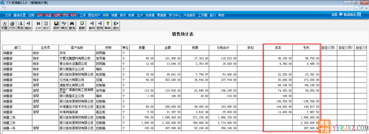Viewport: 369px width, 134px height.
Task: Select the 电视箱 goods cell
Action: click(108, 74)
